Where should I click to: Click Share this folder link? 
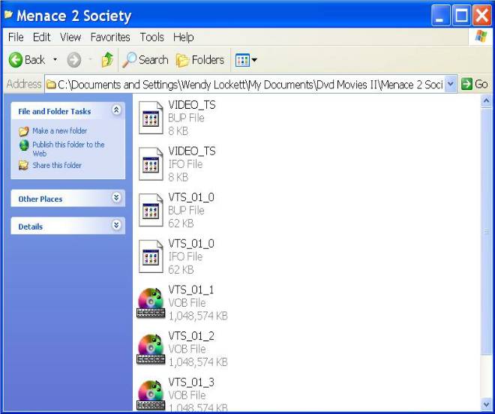click(57, 165)
